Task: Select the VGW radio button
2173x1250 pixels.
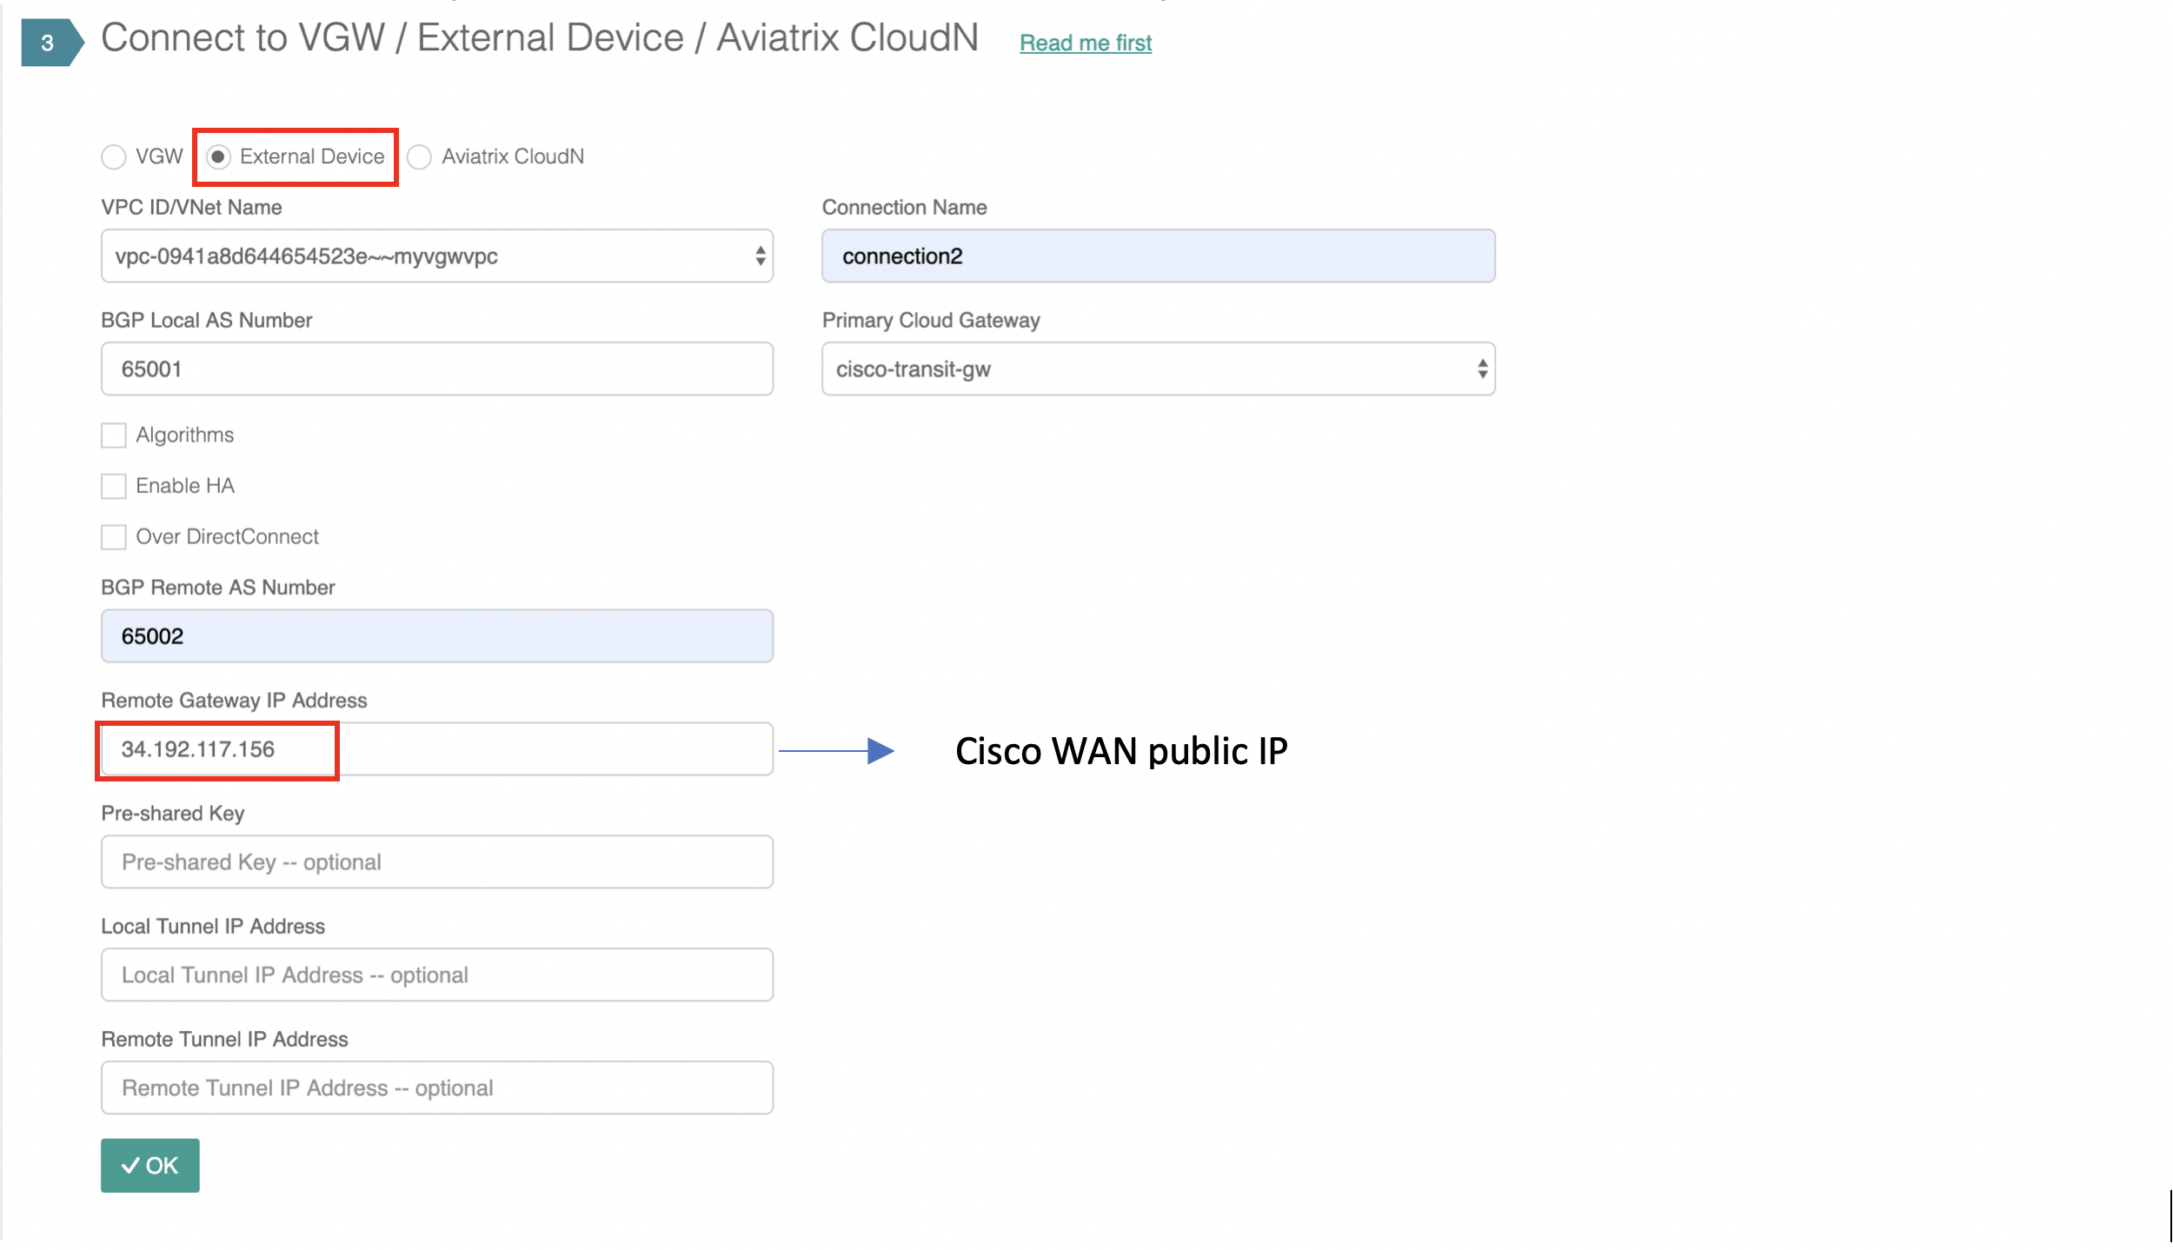Action: tap(114, 157)
